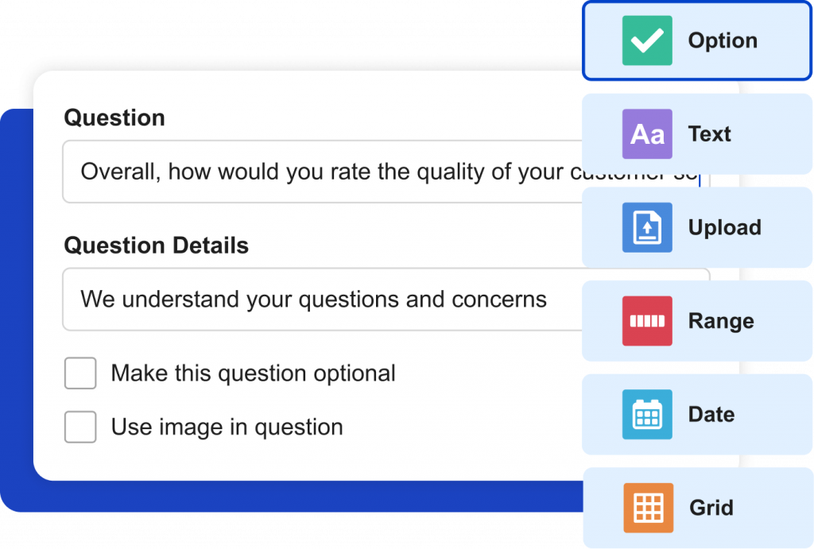Click the 'Question' heading label
The height and width of the screenshot is (549, 814).
tap(114, 118)
